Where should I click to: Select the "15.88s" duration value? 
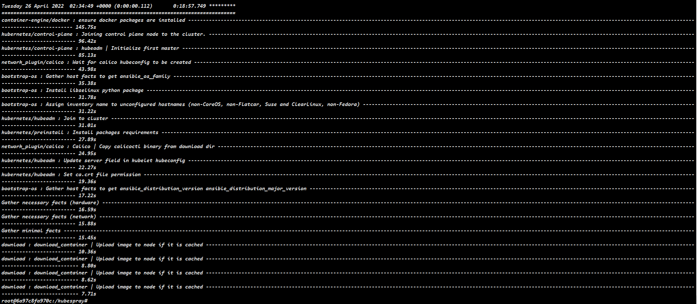87,223
